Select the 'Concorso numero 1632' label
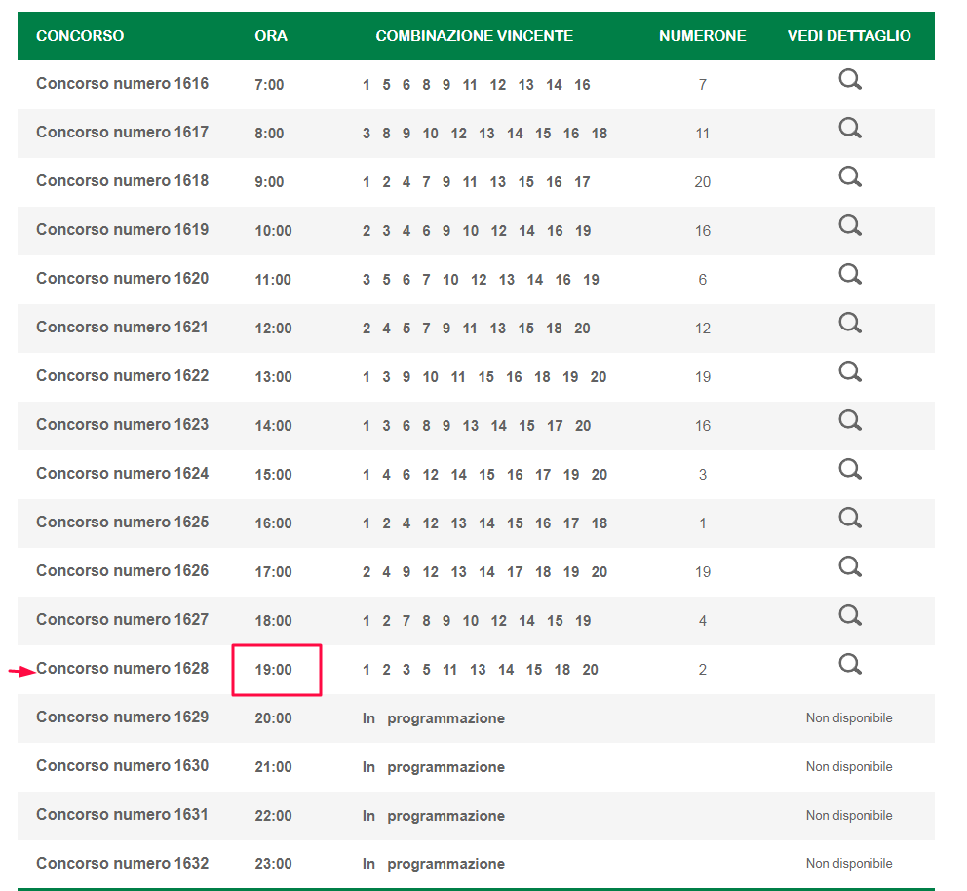Viewport: 967px width, 891px height. [122, 863]
